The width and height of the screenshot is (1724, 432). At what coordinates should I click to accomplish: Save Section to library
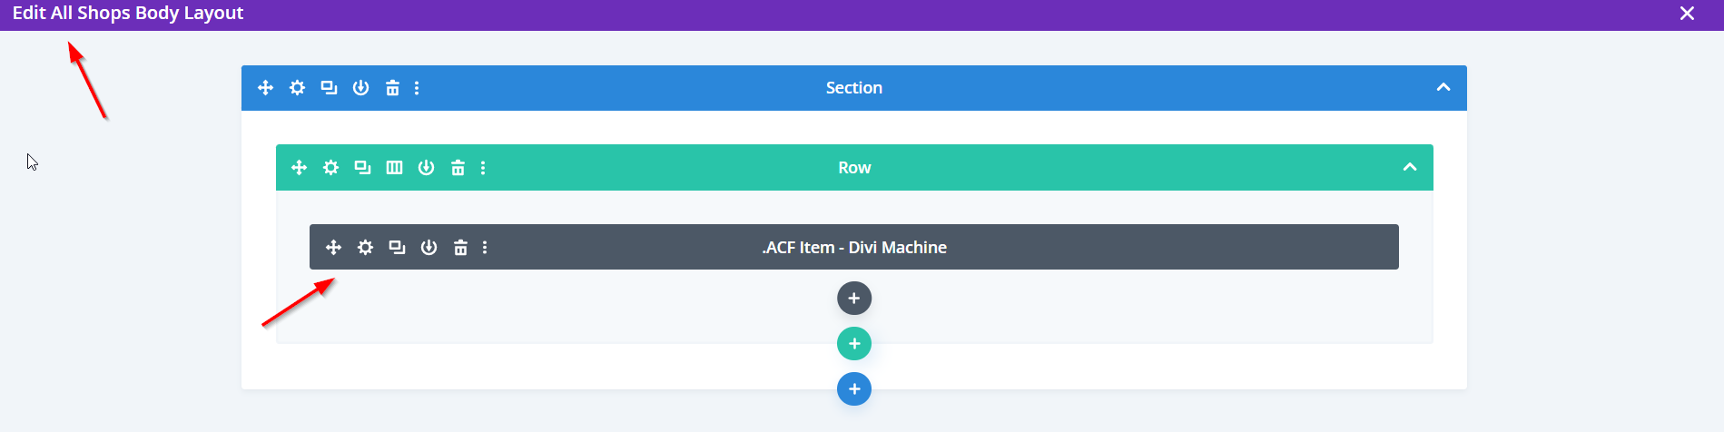[360, 88]
